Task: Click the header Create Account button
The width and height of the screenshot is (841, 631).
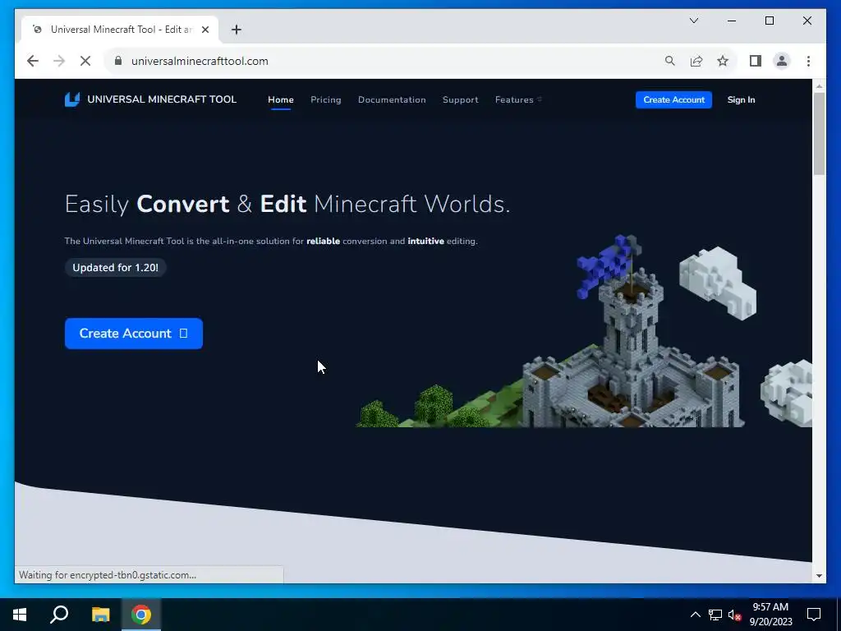Action: tap(673, 99)
